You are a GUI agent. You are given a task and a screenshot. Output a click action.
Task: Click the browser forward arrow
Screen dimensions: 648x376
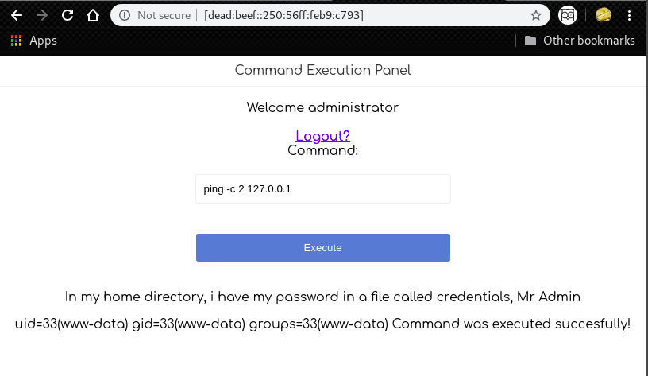42,15
